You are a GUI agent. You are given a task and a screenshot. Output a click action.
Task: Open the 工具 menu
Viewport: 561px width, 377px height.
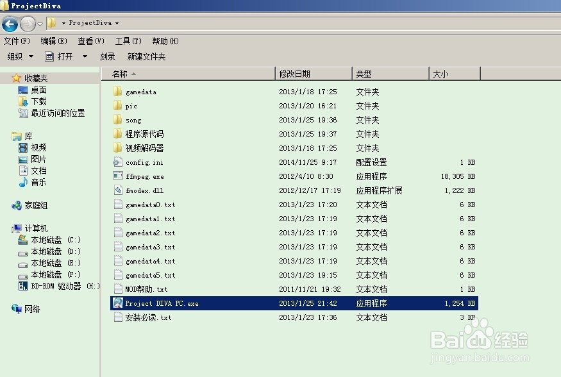(x=128, y=40)
